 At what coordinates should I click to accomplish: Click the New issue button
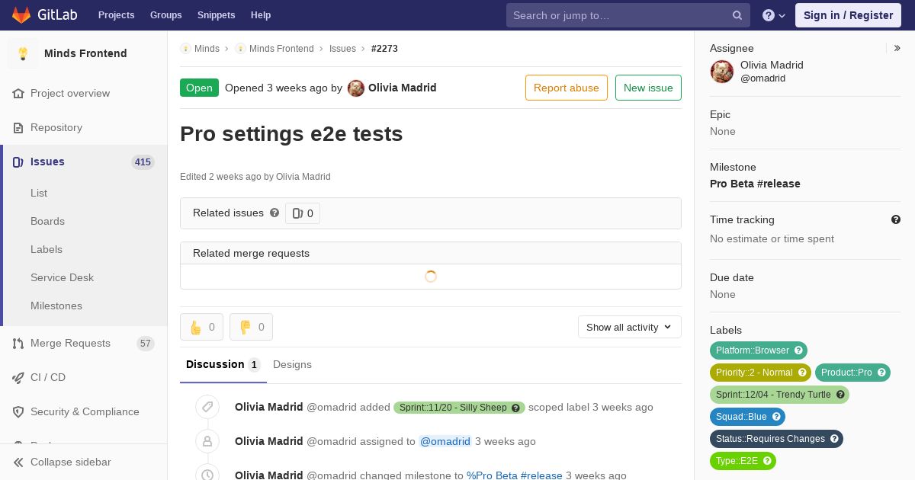tap(648, 88)
